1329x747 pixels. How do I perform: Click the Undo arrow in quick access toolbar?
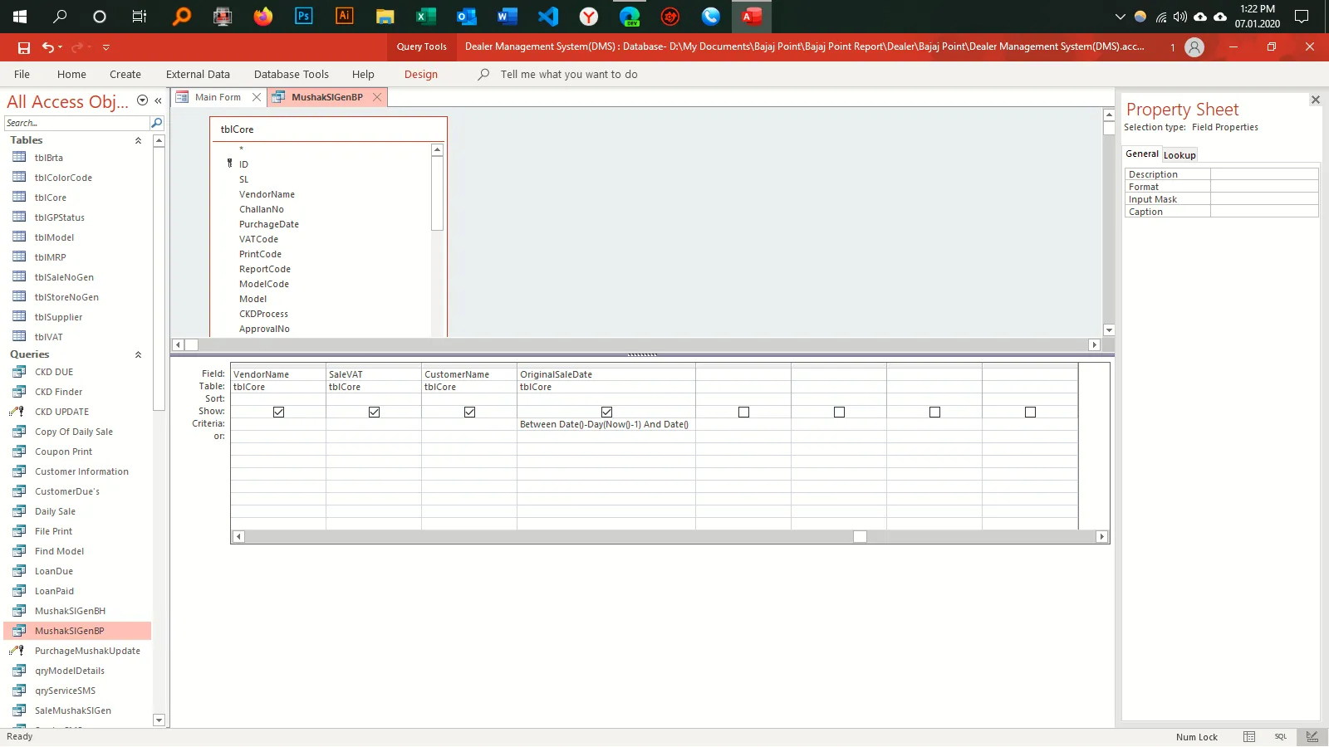[48, 47]
